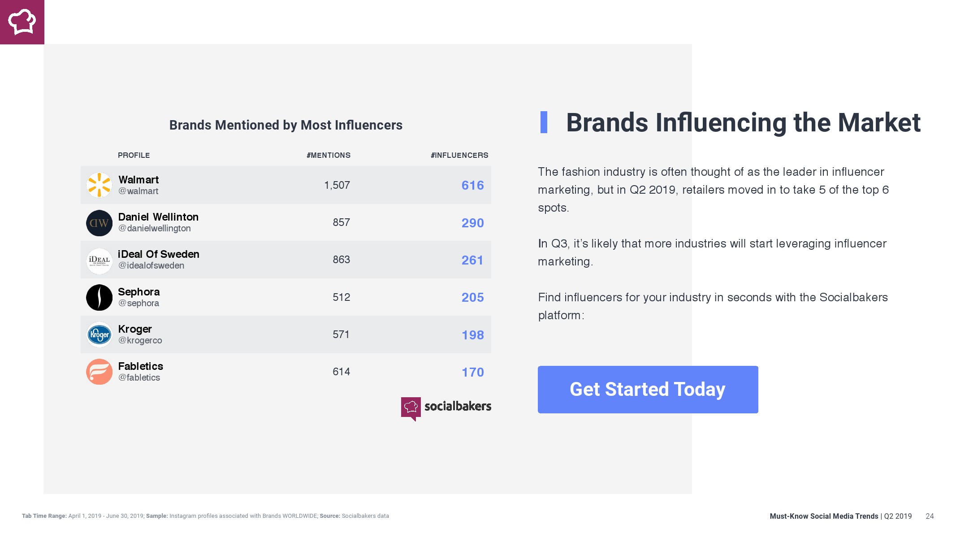The width and height of the screenshot is (956, 538).
Task: Click Walmart's 616 influencers count
Action: pyautogui.click(x=472, y=186)
